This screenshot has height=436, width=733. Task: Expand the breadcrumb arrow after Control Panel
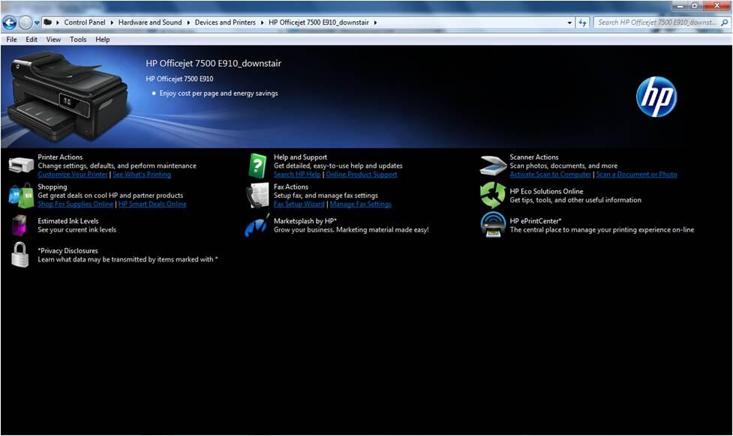[113, 22]
